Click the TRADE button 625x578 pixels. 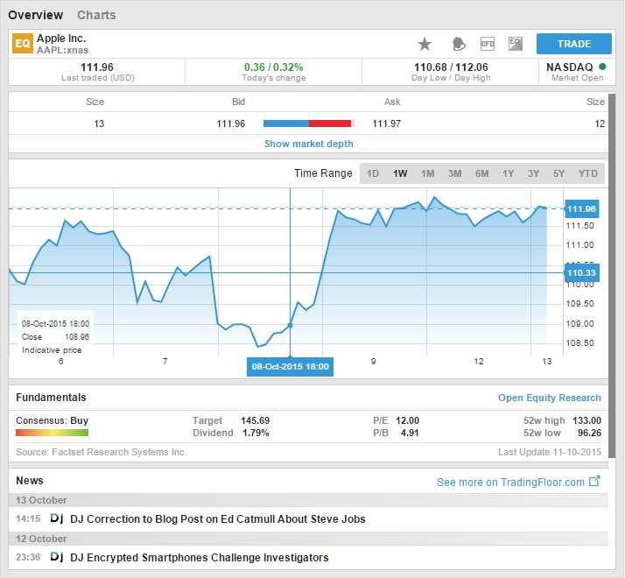pyautogui.click(x=574, y=44)
